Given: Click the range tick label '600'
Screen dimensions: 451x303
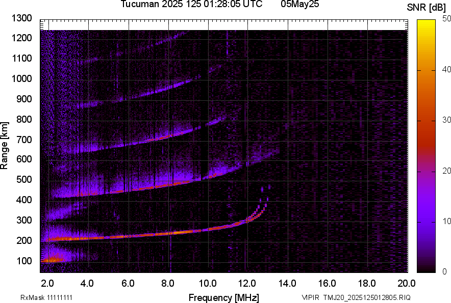Looking at the screenshot, I should [x=24, y=159].
